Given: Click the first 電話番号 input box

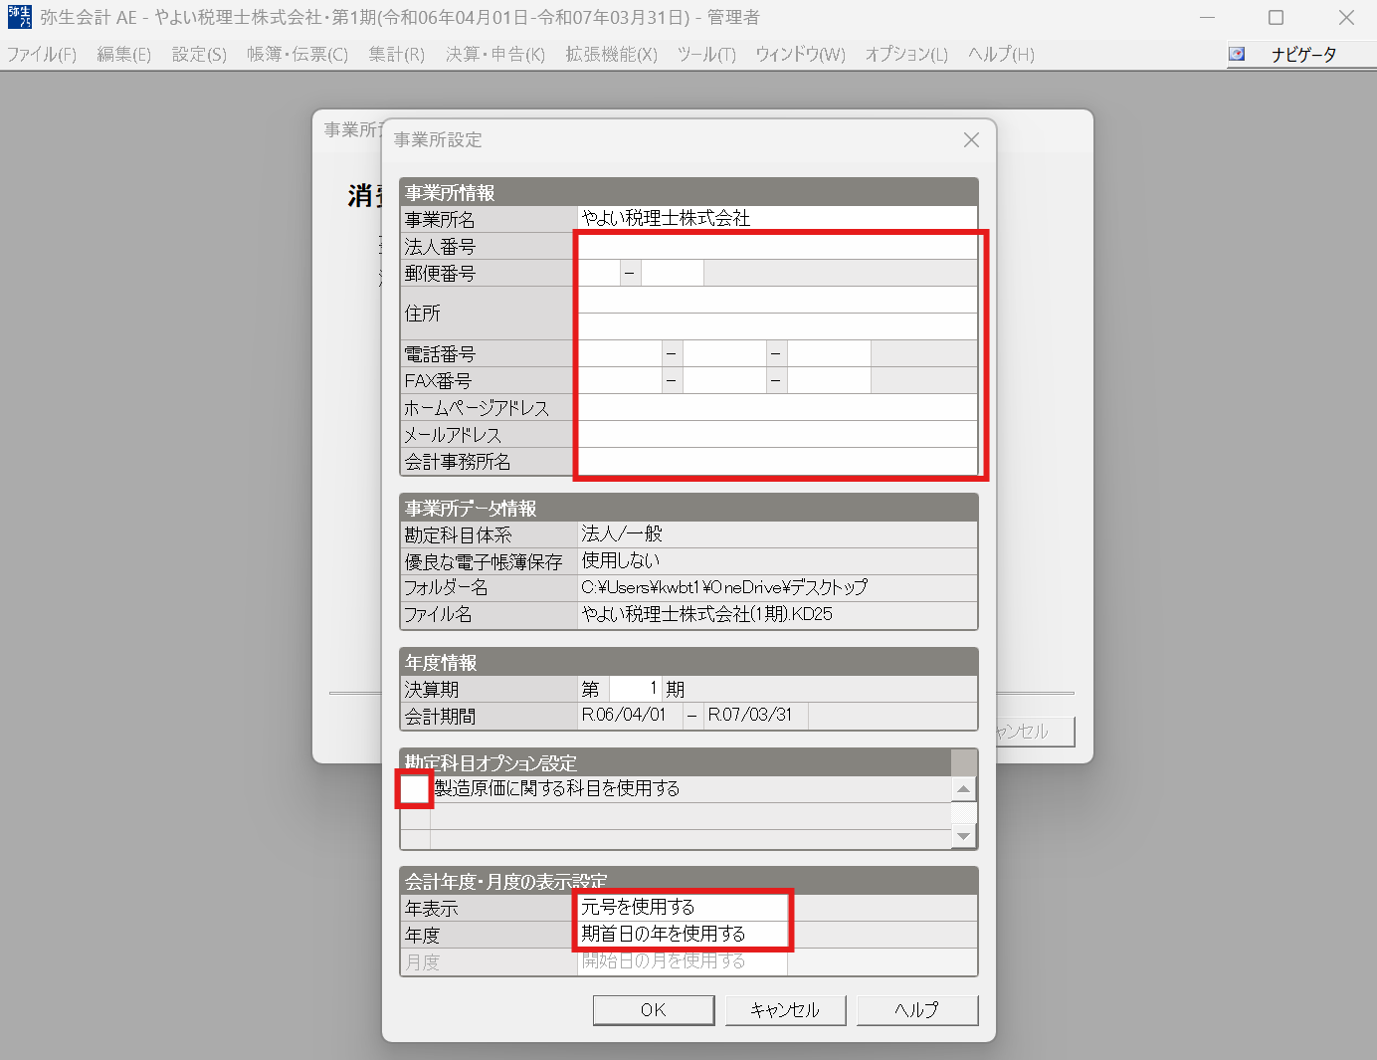Looking at the screenshot, I should (620, 353).
